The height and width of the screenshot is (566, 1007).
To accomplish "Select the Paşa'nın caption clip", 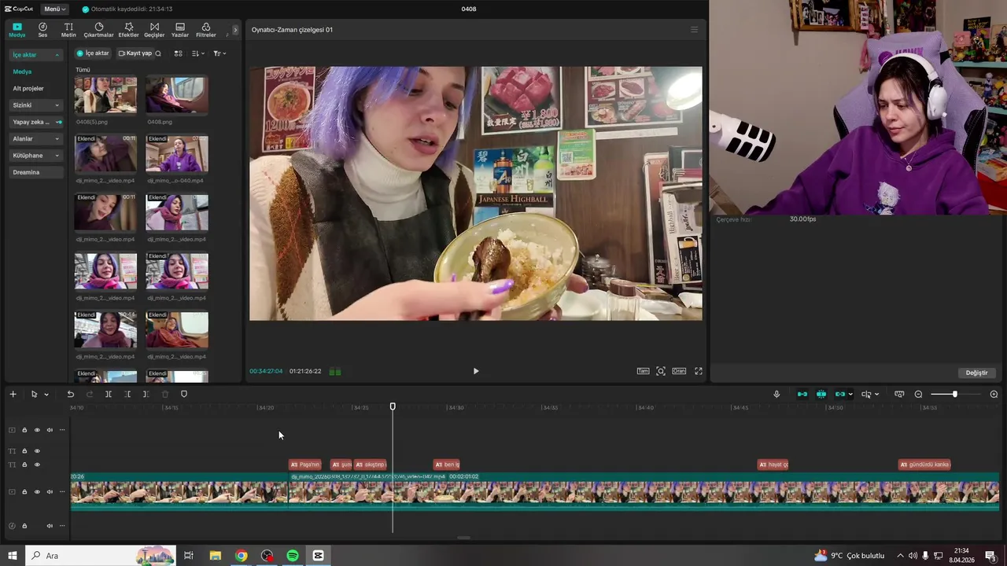I will tap(305, 465).
